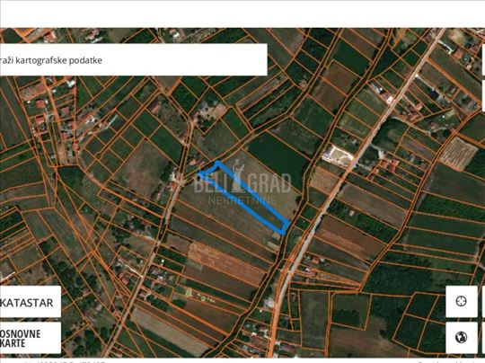Open the OSNOVNE KARTE base maps button

click(x=31, y=338)
